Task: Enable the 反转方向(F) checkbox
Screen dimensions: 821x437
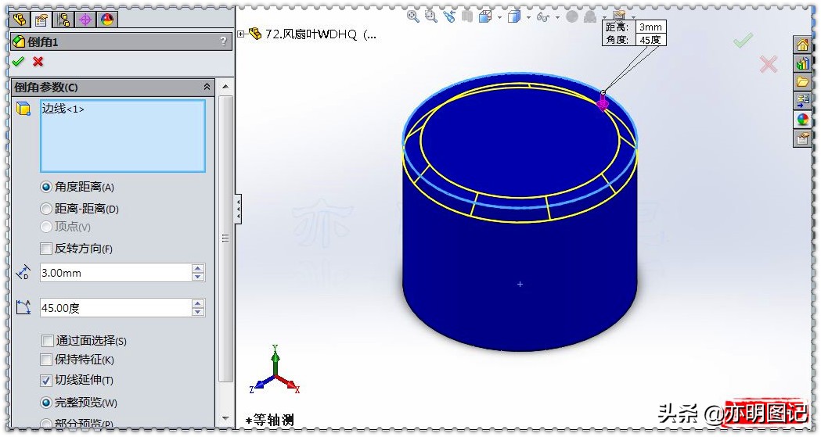Action: coord(46,249)
